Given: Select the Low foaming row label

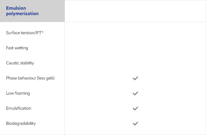Looking at the screenshot, I should click(x=18, y=93).
